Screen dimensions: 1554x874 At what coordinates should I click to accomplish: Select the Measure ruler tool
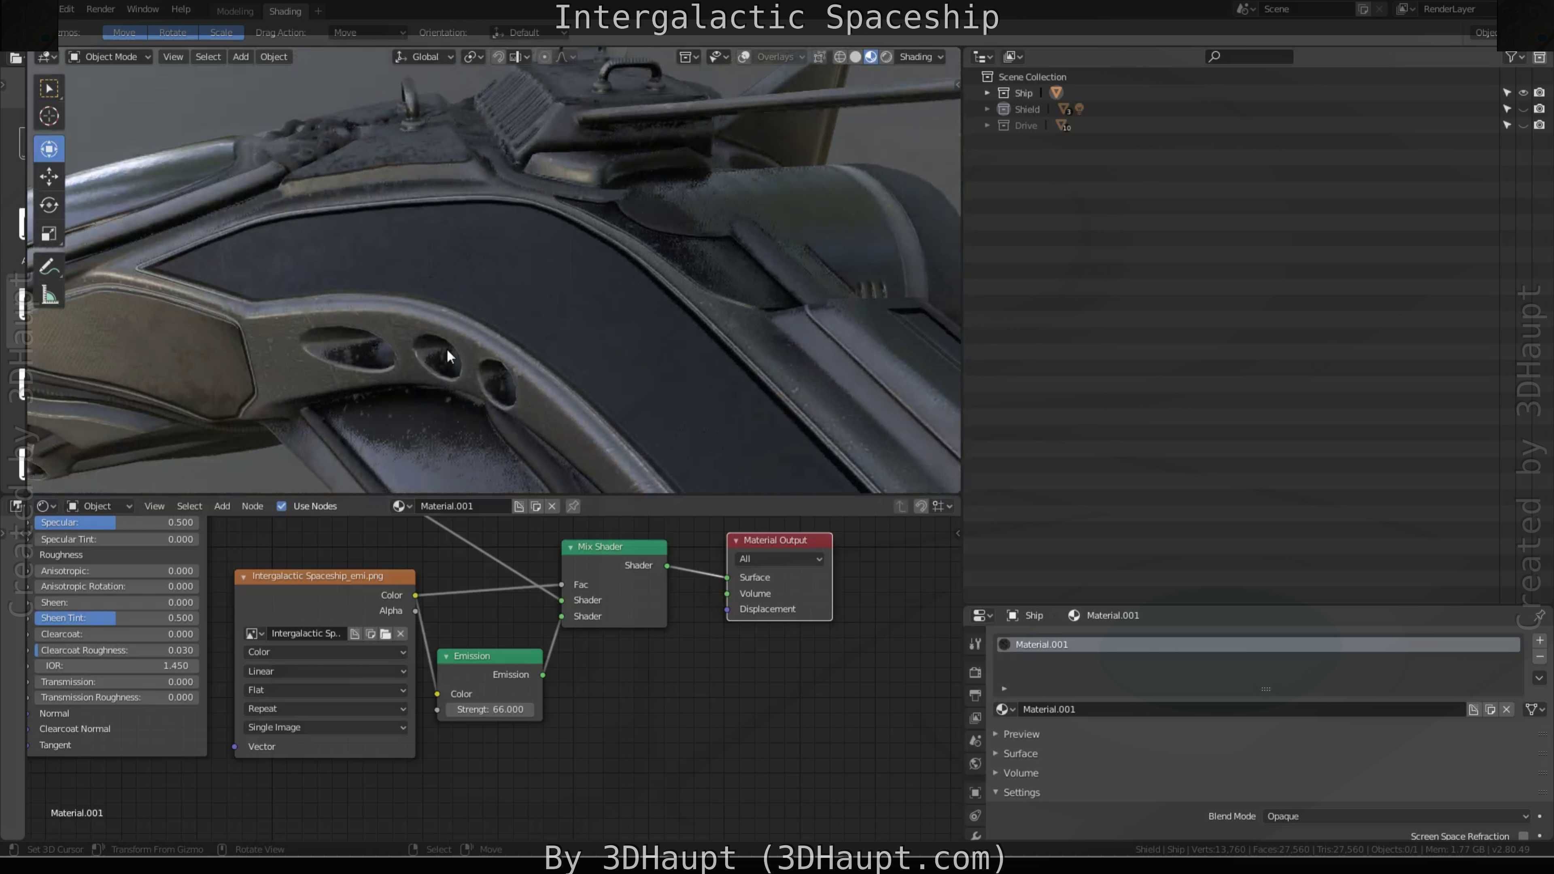[x=49, y=295]
